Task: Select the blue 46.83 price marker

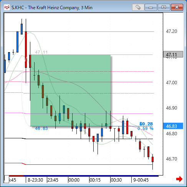Action: 173,126
